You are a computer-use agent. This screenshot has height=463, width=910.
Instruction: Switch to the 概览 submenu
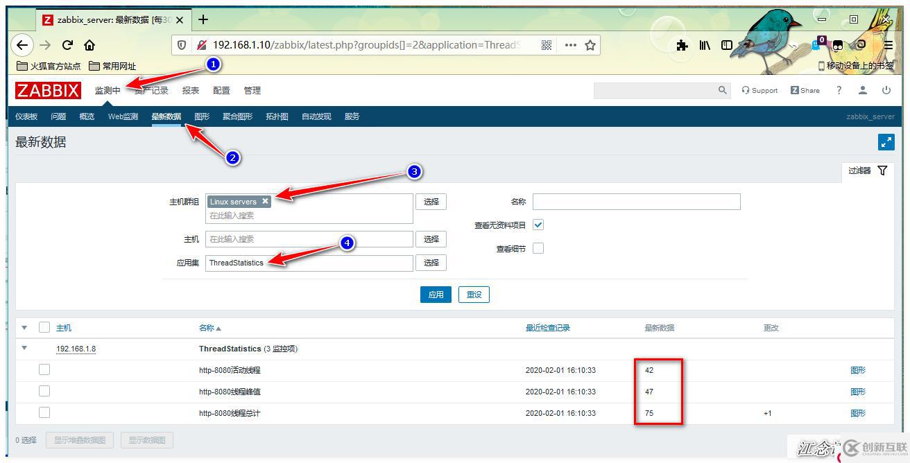pos(87,116)
